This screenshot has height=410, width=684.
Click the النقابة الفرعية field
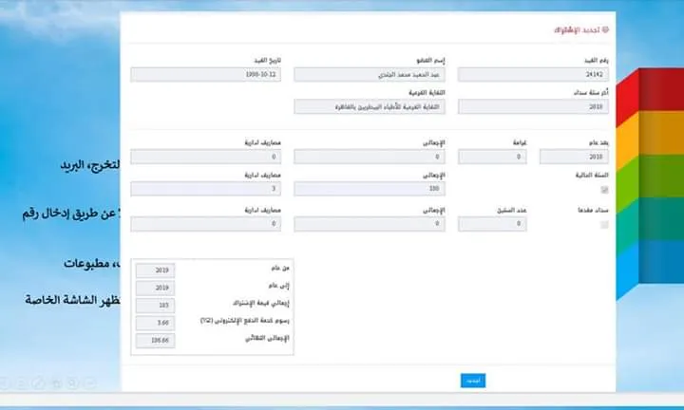point(370,107)
